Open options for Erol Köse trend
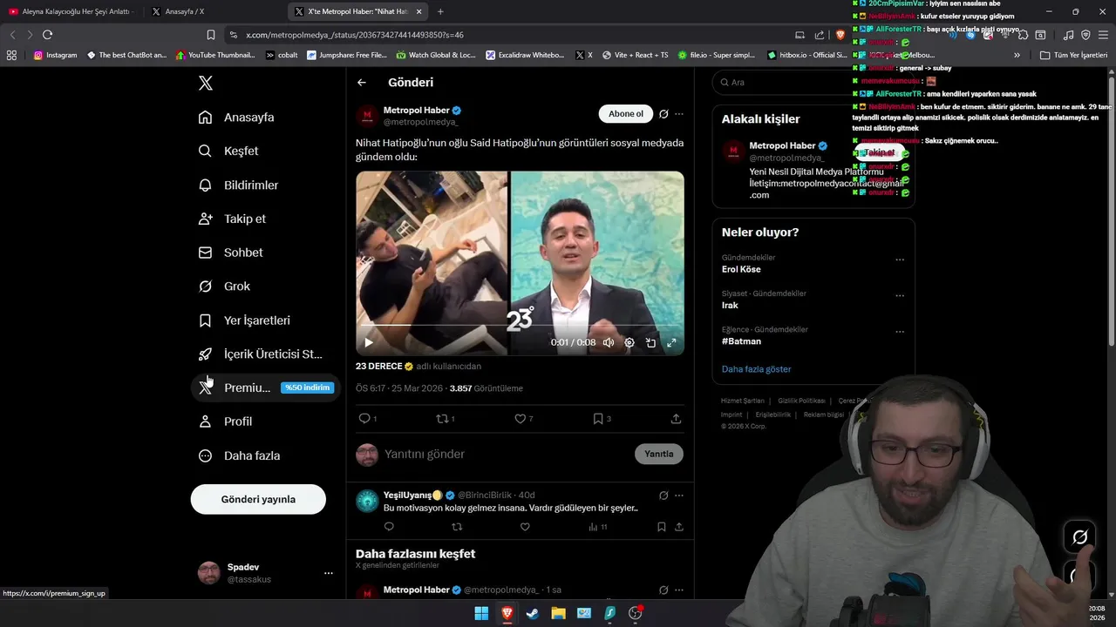Viewport: 1116px width, 627px height. point(900,260)
